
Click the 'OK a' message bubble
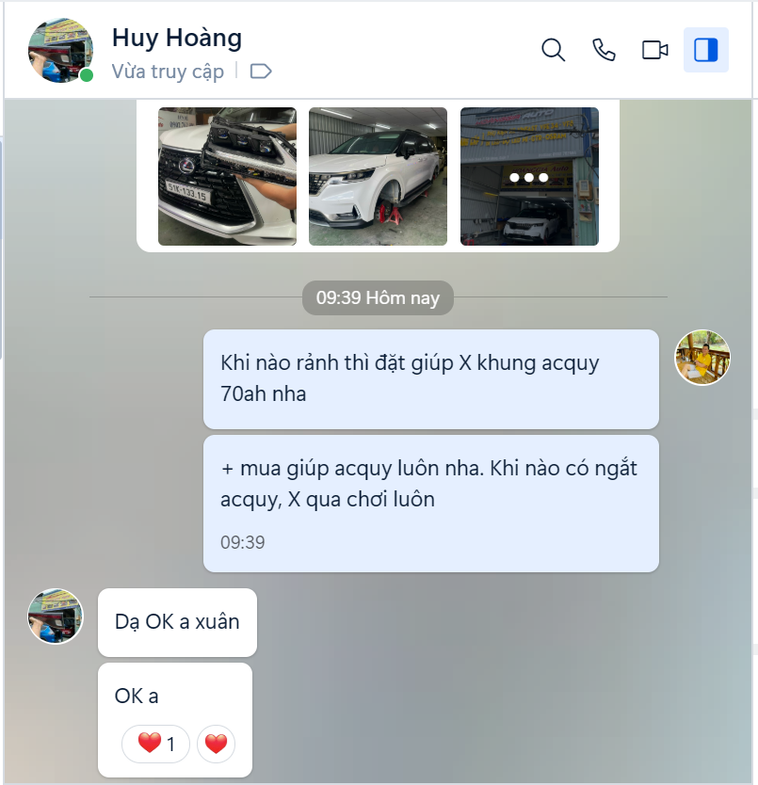pyautogui.click(x=175, y=720)
